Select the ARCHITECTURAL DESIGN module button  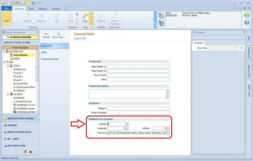(20, 119)
